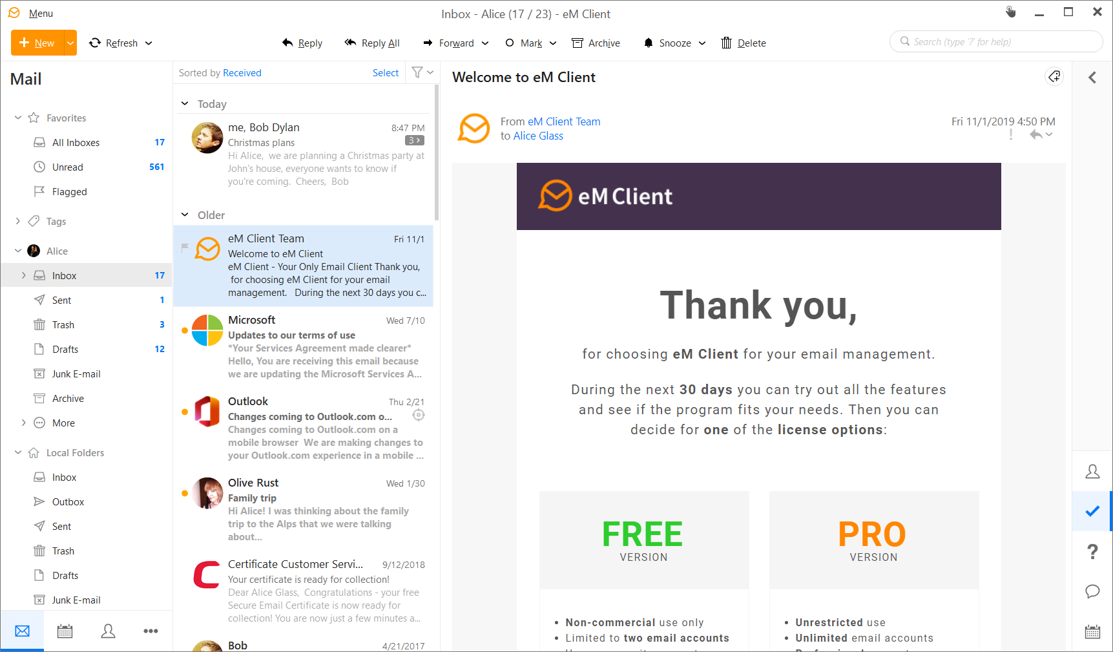Open calendar icon in right sidebar
The height and width of the screenshot is (652, 1113).
coord(1092,631)
